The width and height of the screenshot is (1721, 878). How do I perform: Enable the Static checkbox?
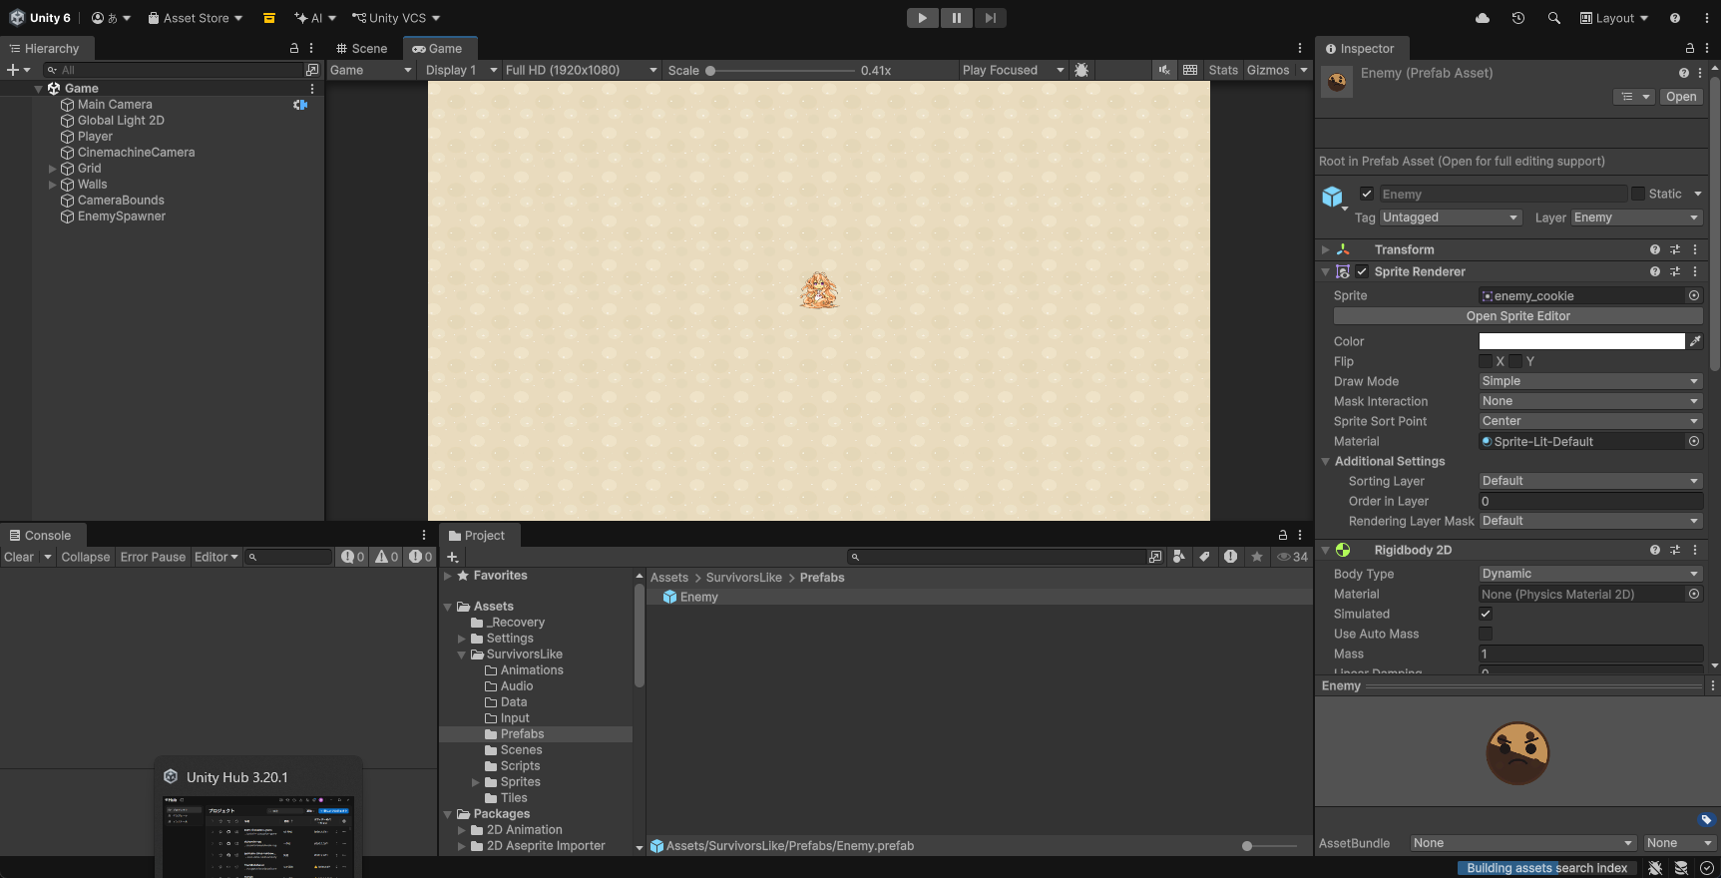click(1637, 194)
